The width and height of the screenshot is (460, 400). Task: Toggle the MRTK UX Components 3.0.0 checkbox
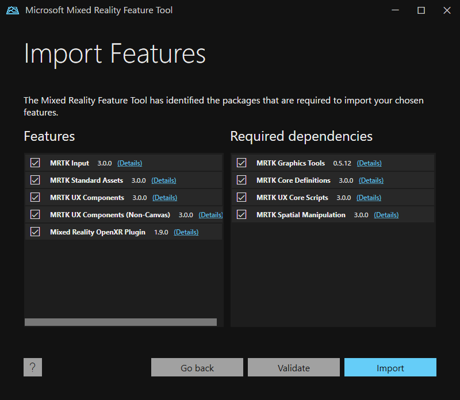click(x=35, y=197)
